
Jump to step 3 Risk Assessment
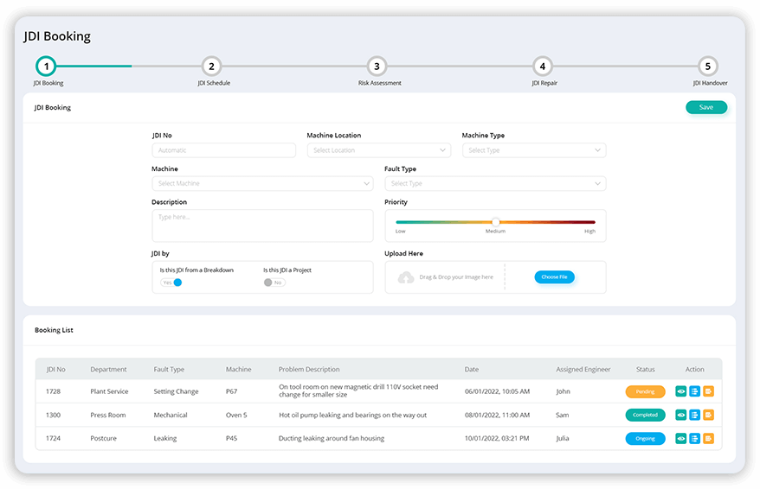[x=376, y=67]
